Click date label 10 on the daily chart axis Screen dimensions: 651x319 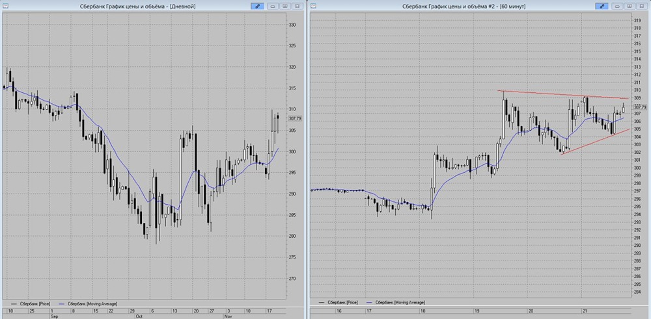click(x=248, y=311)
